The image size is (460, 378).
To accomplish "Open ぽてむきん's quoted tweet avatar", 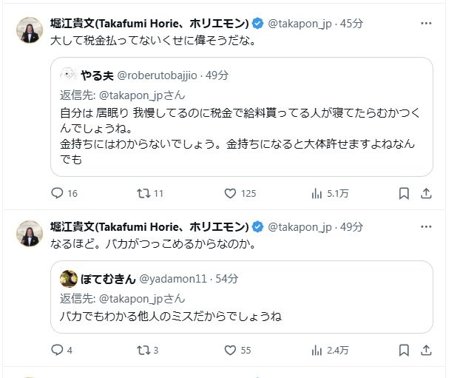I will [x=69, y=278].
